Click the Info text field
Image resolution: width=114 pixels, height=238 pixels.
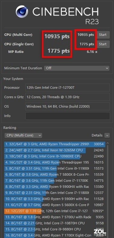point(68,116)
